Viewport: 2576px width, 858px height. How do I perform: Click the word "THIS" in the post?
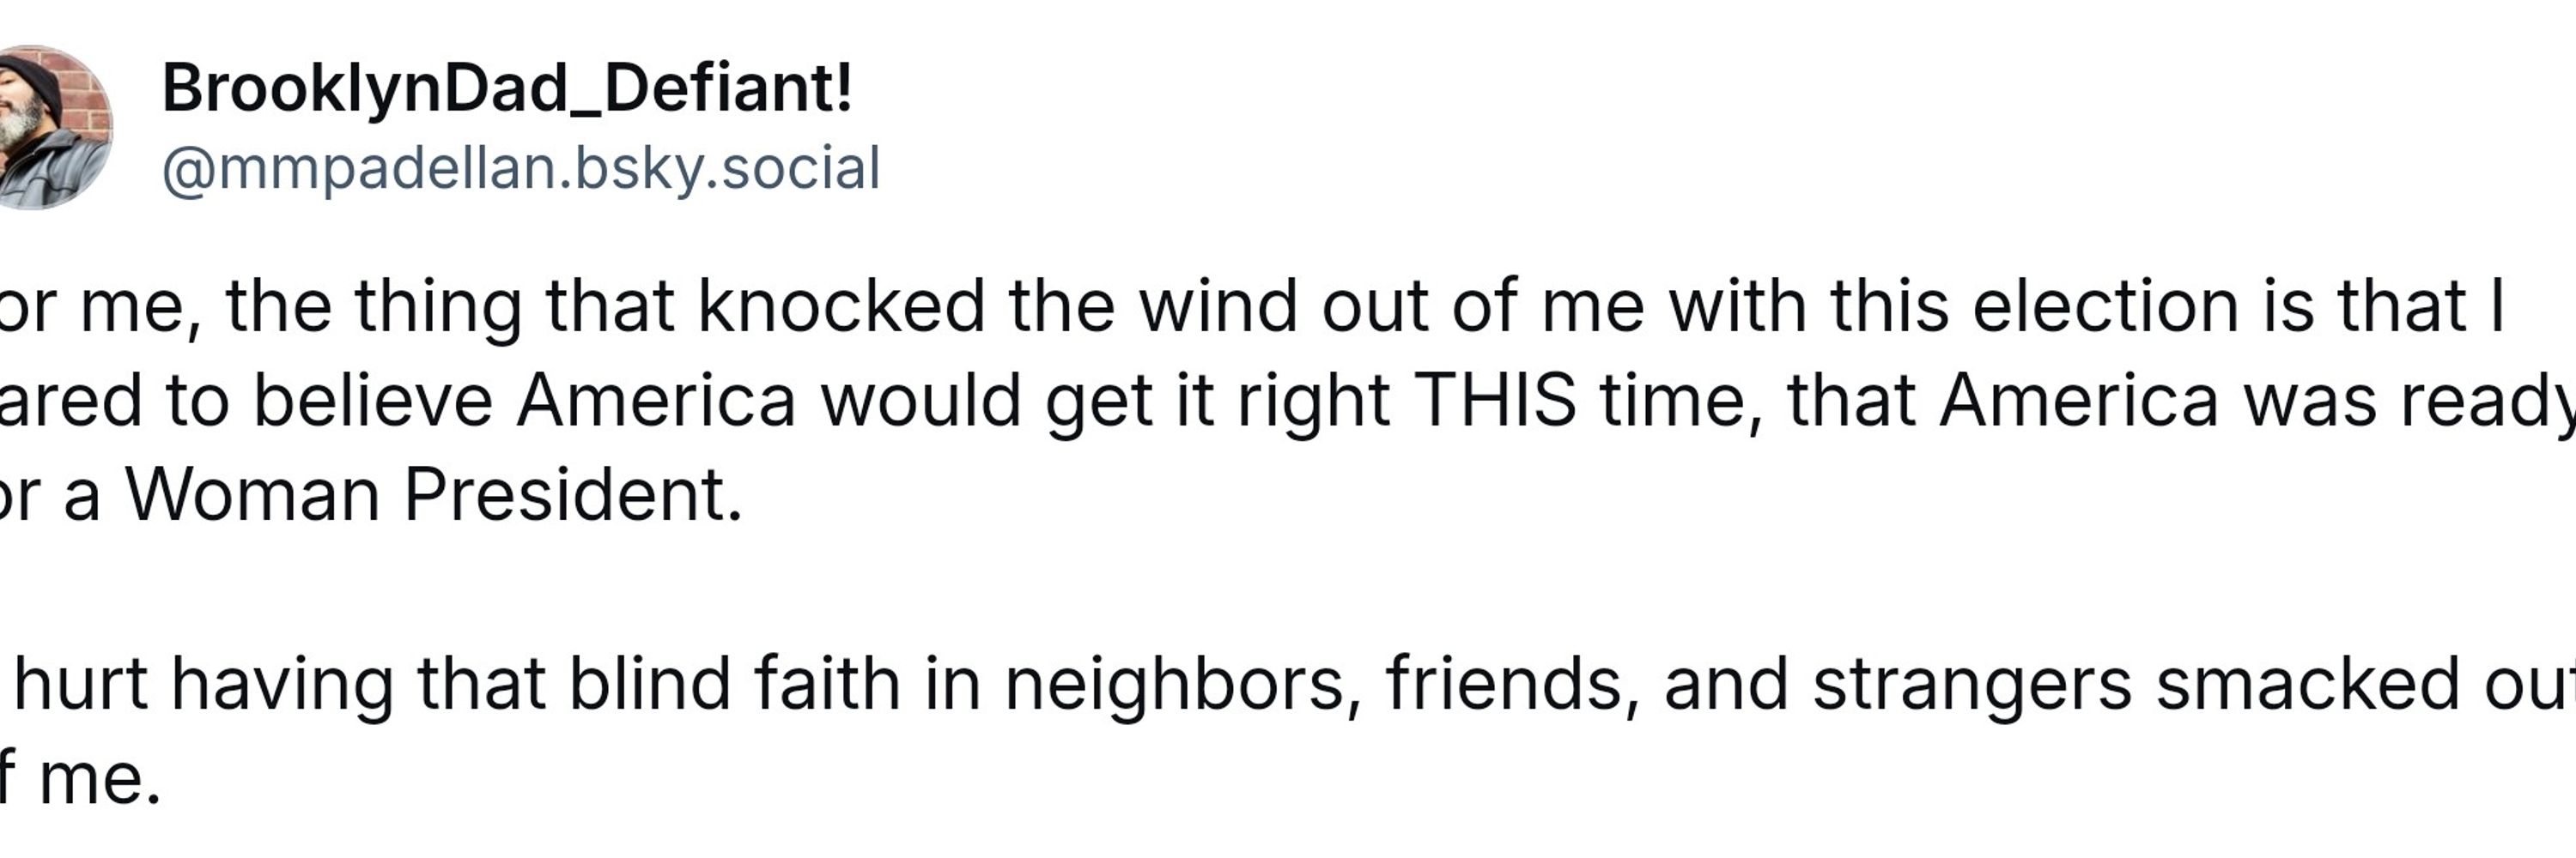(x=1494, y=401)
